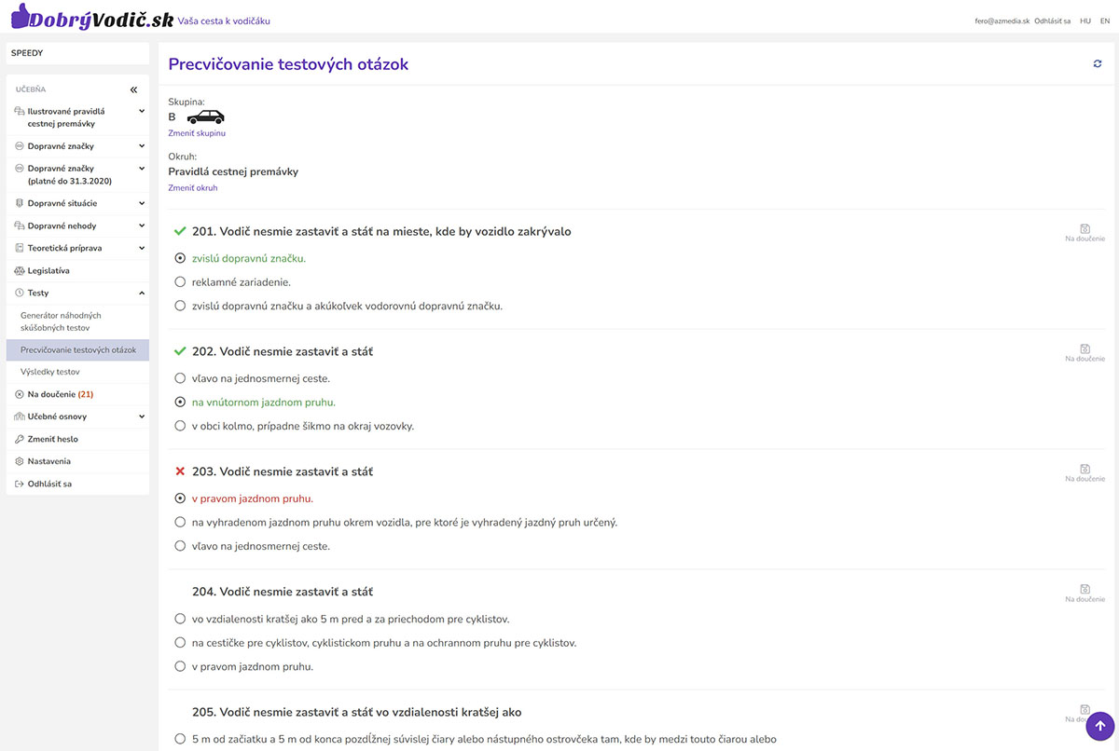Switch the language to HU
Viewport: 1119px width, 751px height.
tap(1085, 20)
